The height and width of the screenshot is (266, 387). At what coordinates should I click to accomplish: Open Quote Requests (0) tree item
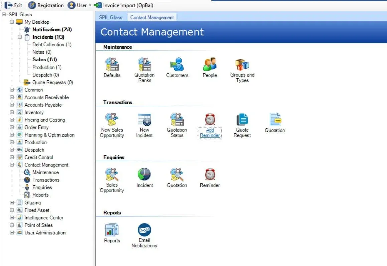[52, 82]
